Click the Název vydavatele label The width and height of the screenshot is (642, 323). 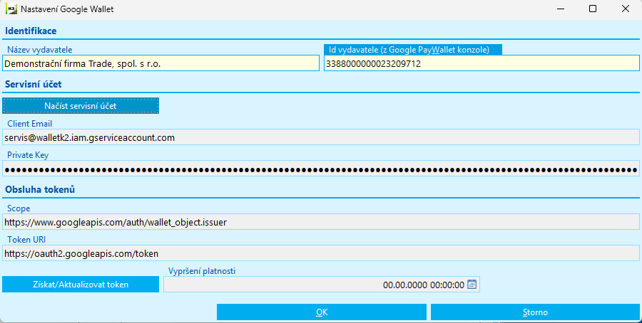point(40,50)
